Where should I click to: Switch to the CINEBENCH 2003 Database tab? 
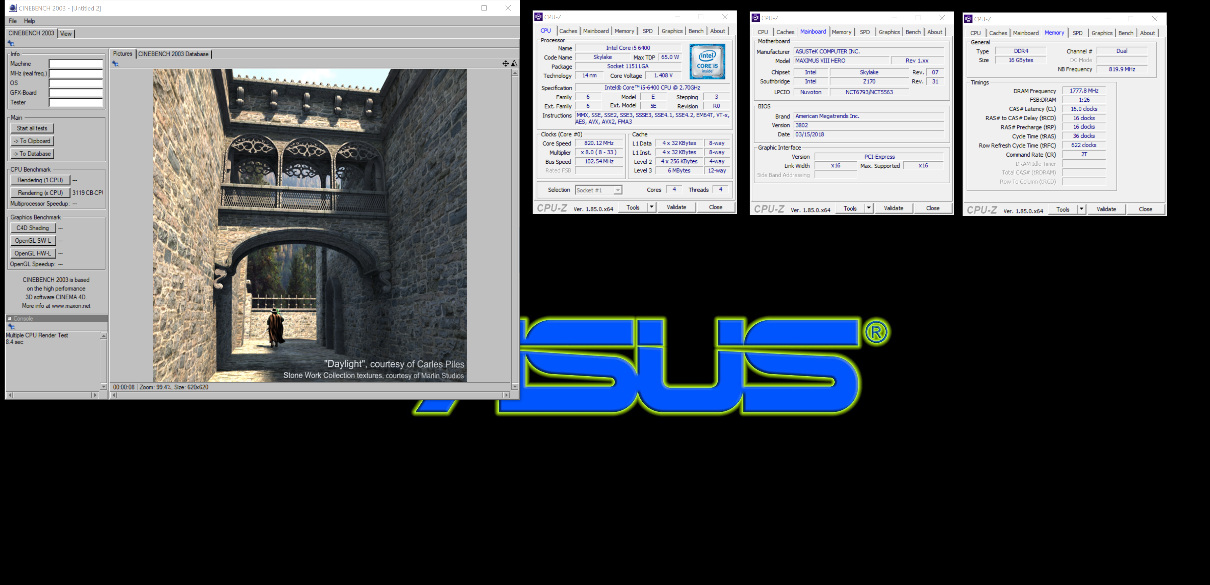point(173,54)
